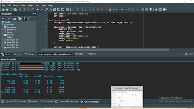The image size is (194, 109).
Task: Expand the Desktop tree node
Action: click(x=3, y=25)
